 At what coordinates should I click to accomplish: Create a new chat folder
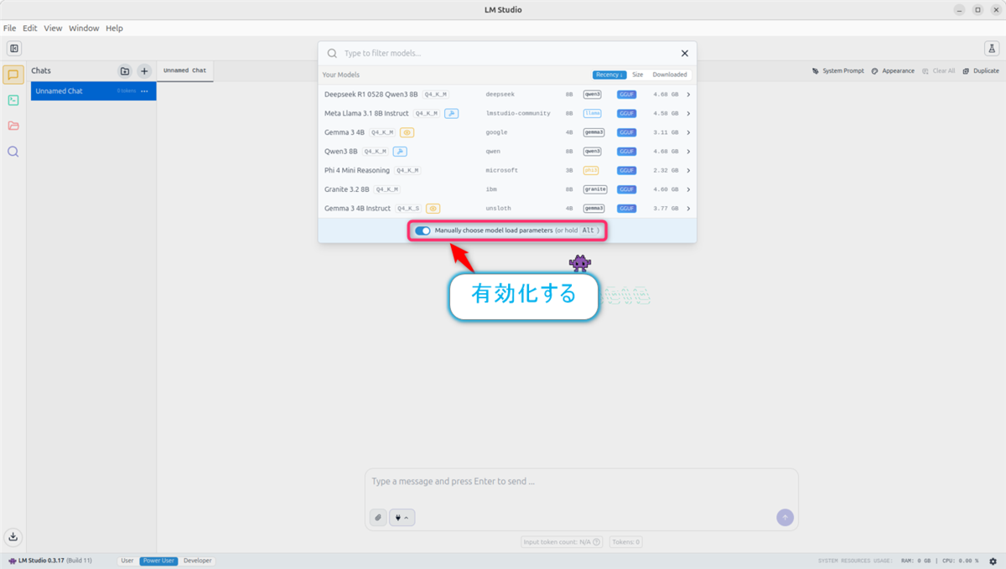tap(125, 71)
